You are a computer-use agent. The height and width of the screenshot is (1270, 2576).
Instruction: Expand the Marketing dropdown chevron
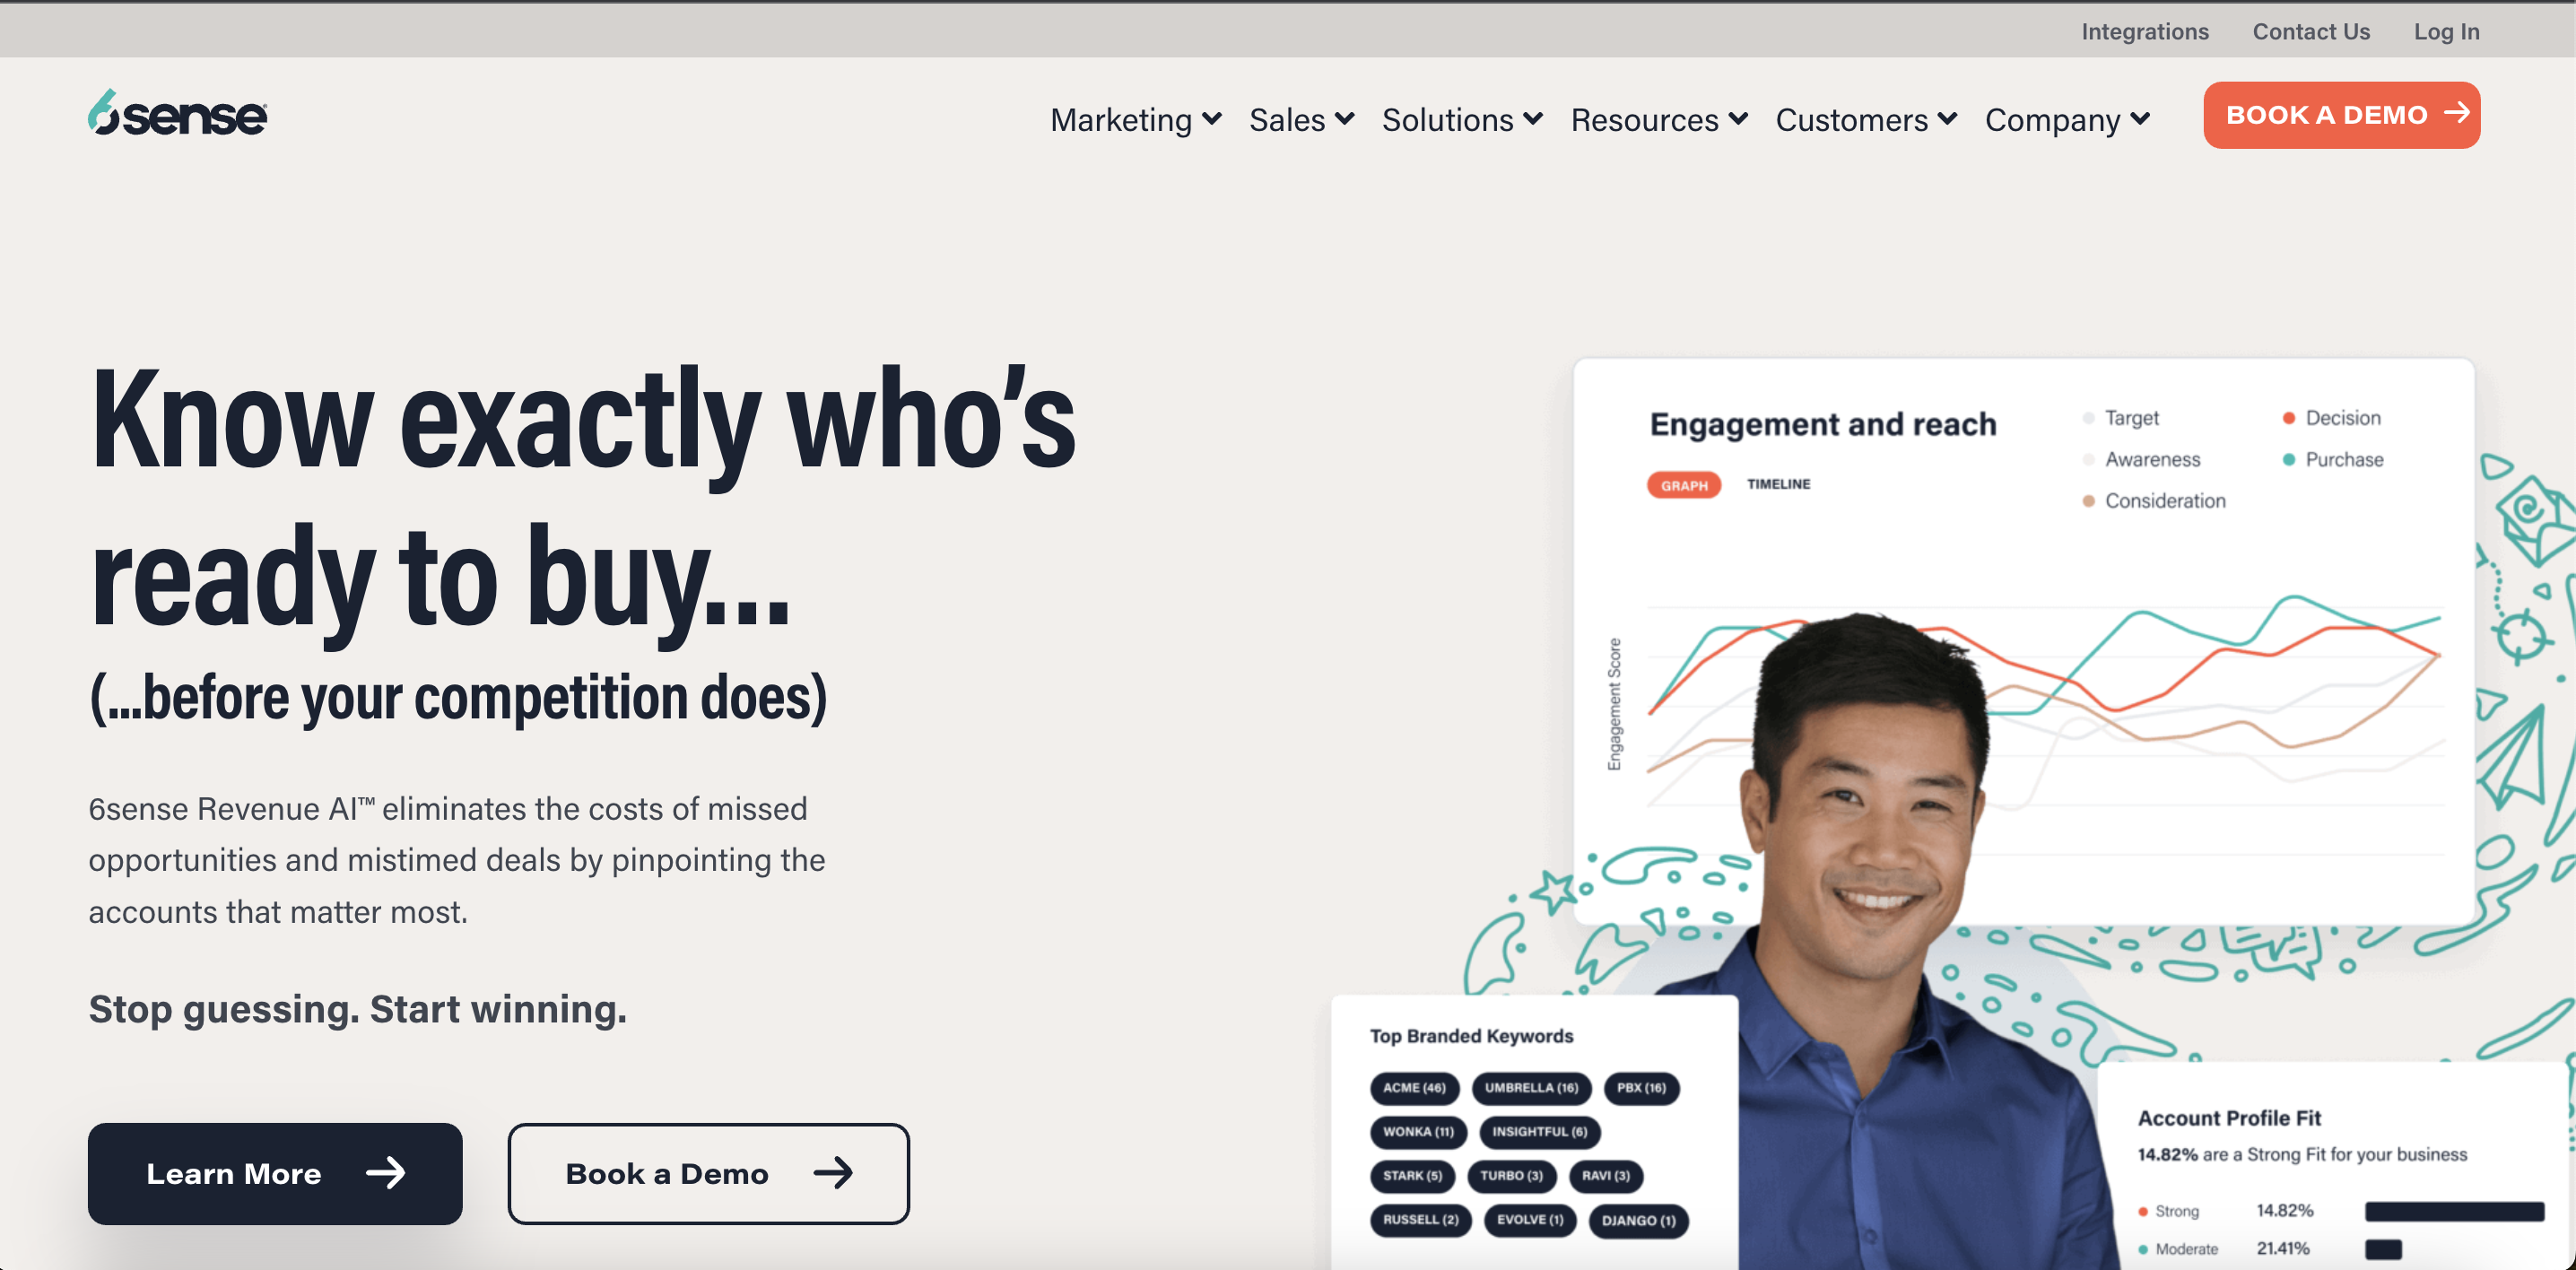click(1211, 119)
